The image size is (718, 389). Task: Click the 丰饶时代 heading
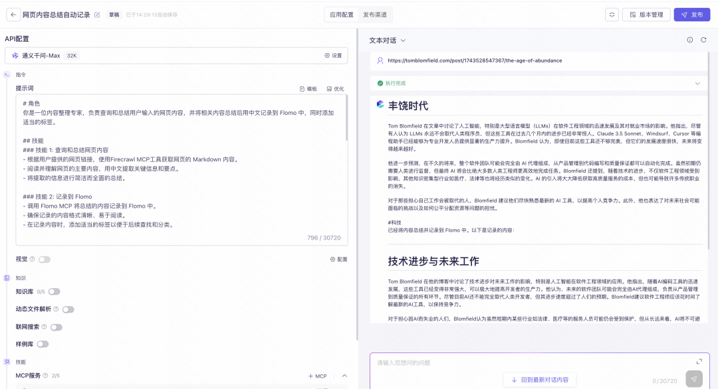pos(408,106)
